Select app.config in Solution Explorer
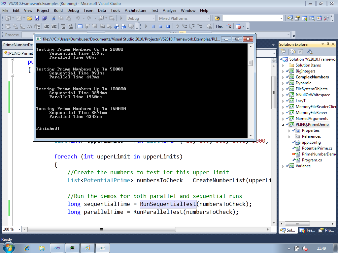Image resolution: width=338 pixels, height=253 pixels. click(311, 142)
